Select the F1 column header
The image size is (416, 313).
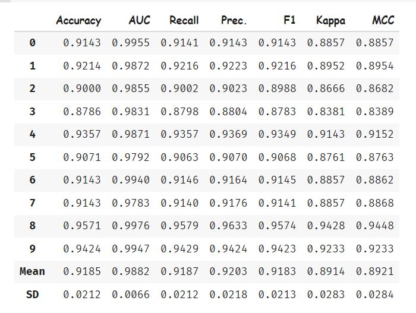coord(289,21)
